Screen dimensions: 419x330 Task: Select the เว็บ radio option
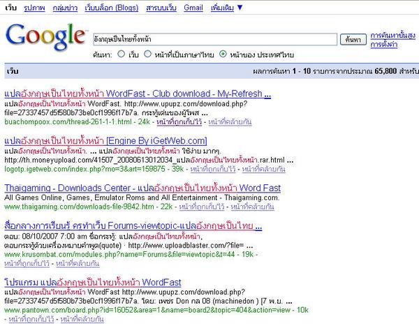pyautogui.click(x=122, y=54)
